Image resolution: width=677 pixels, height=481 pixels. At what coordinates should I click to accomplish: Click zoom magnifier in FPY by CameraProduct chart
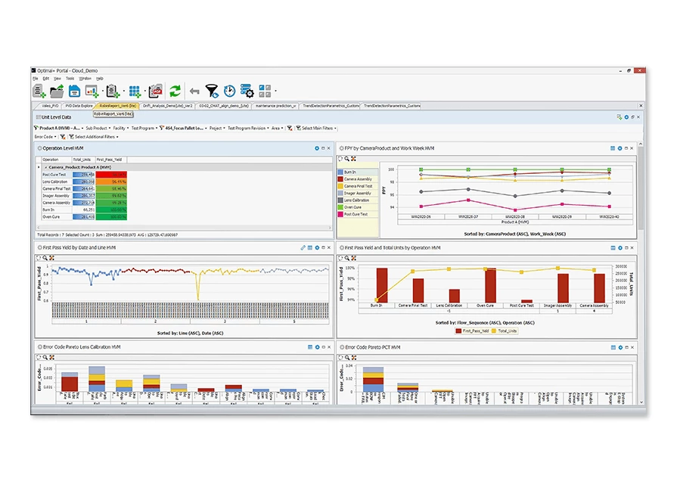pos(346,159)
